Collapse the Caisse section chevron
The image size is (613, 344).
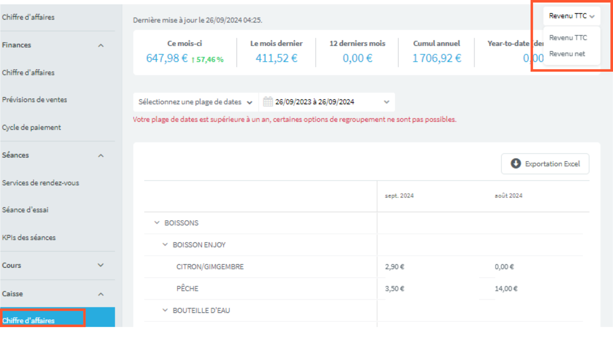click(x=101, y=294)
